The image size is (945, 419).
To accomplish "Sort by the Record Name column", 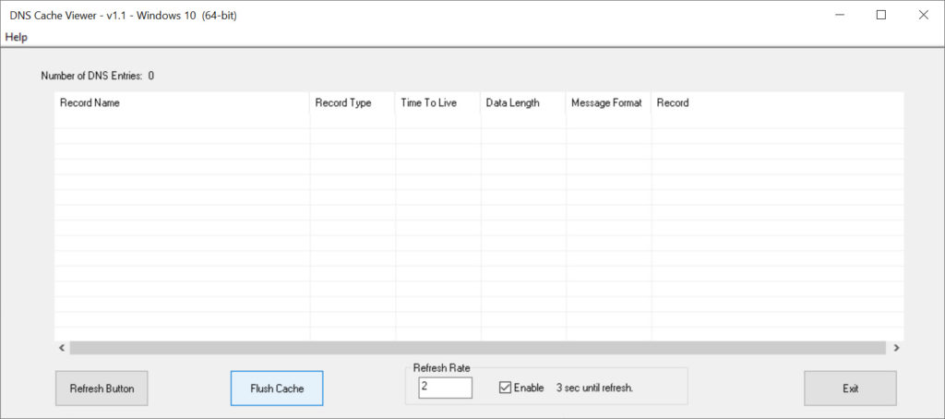I will [182, 103].
